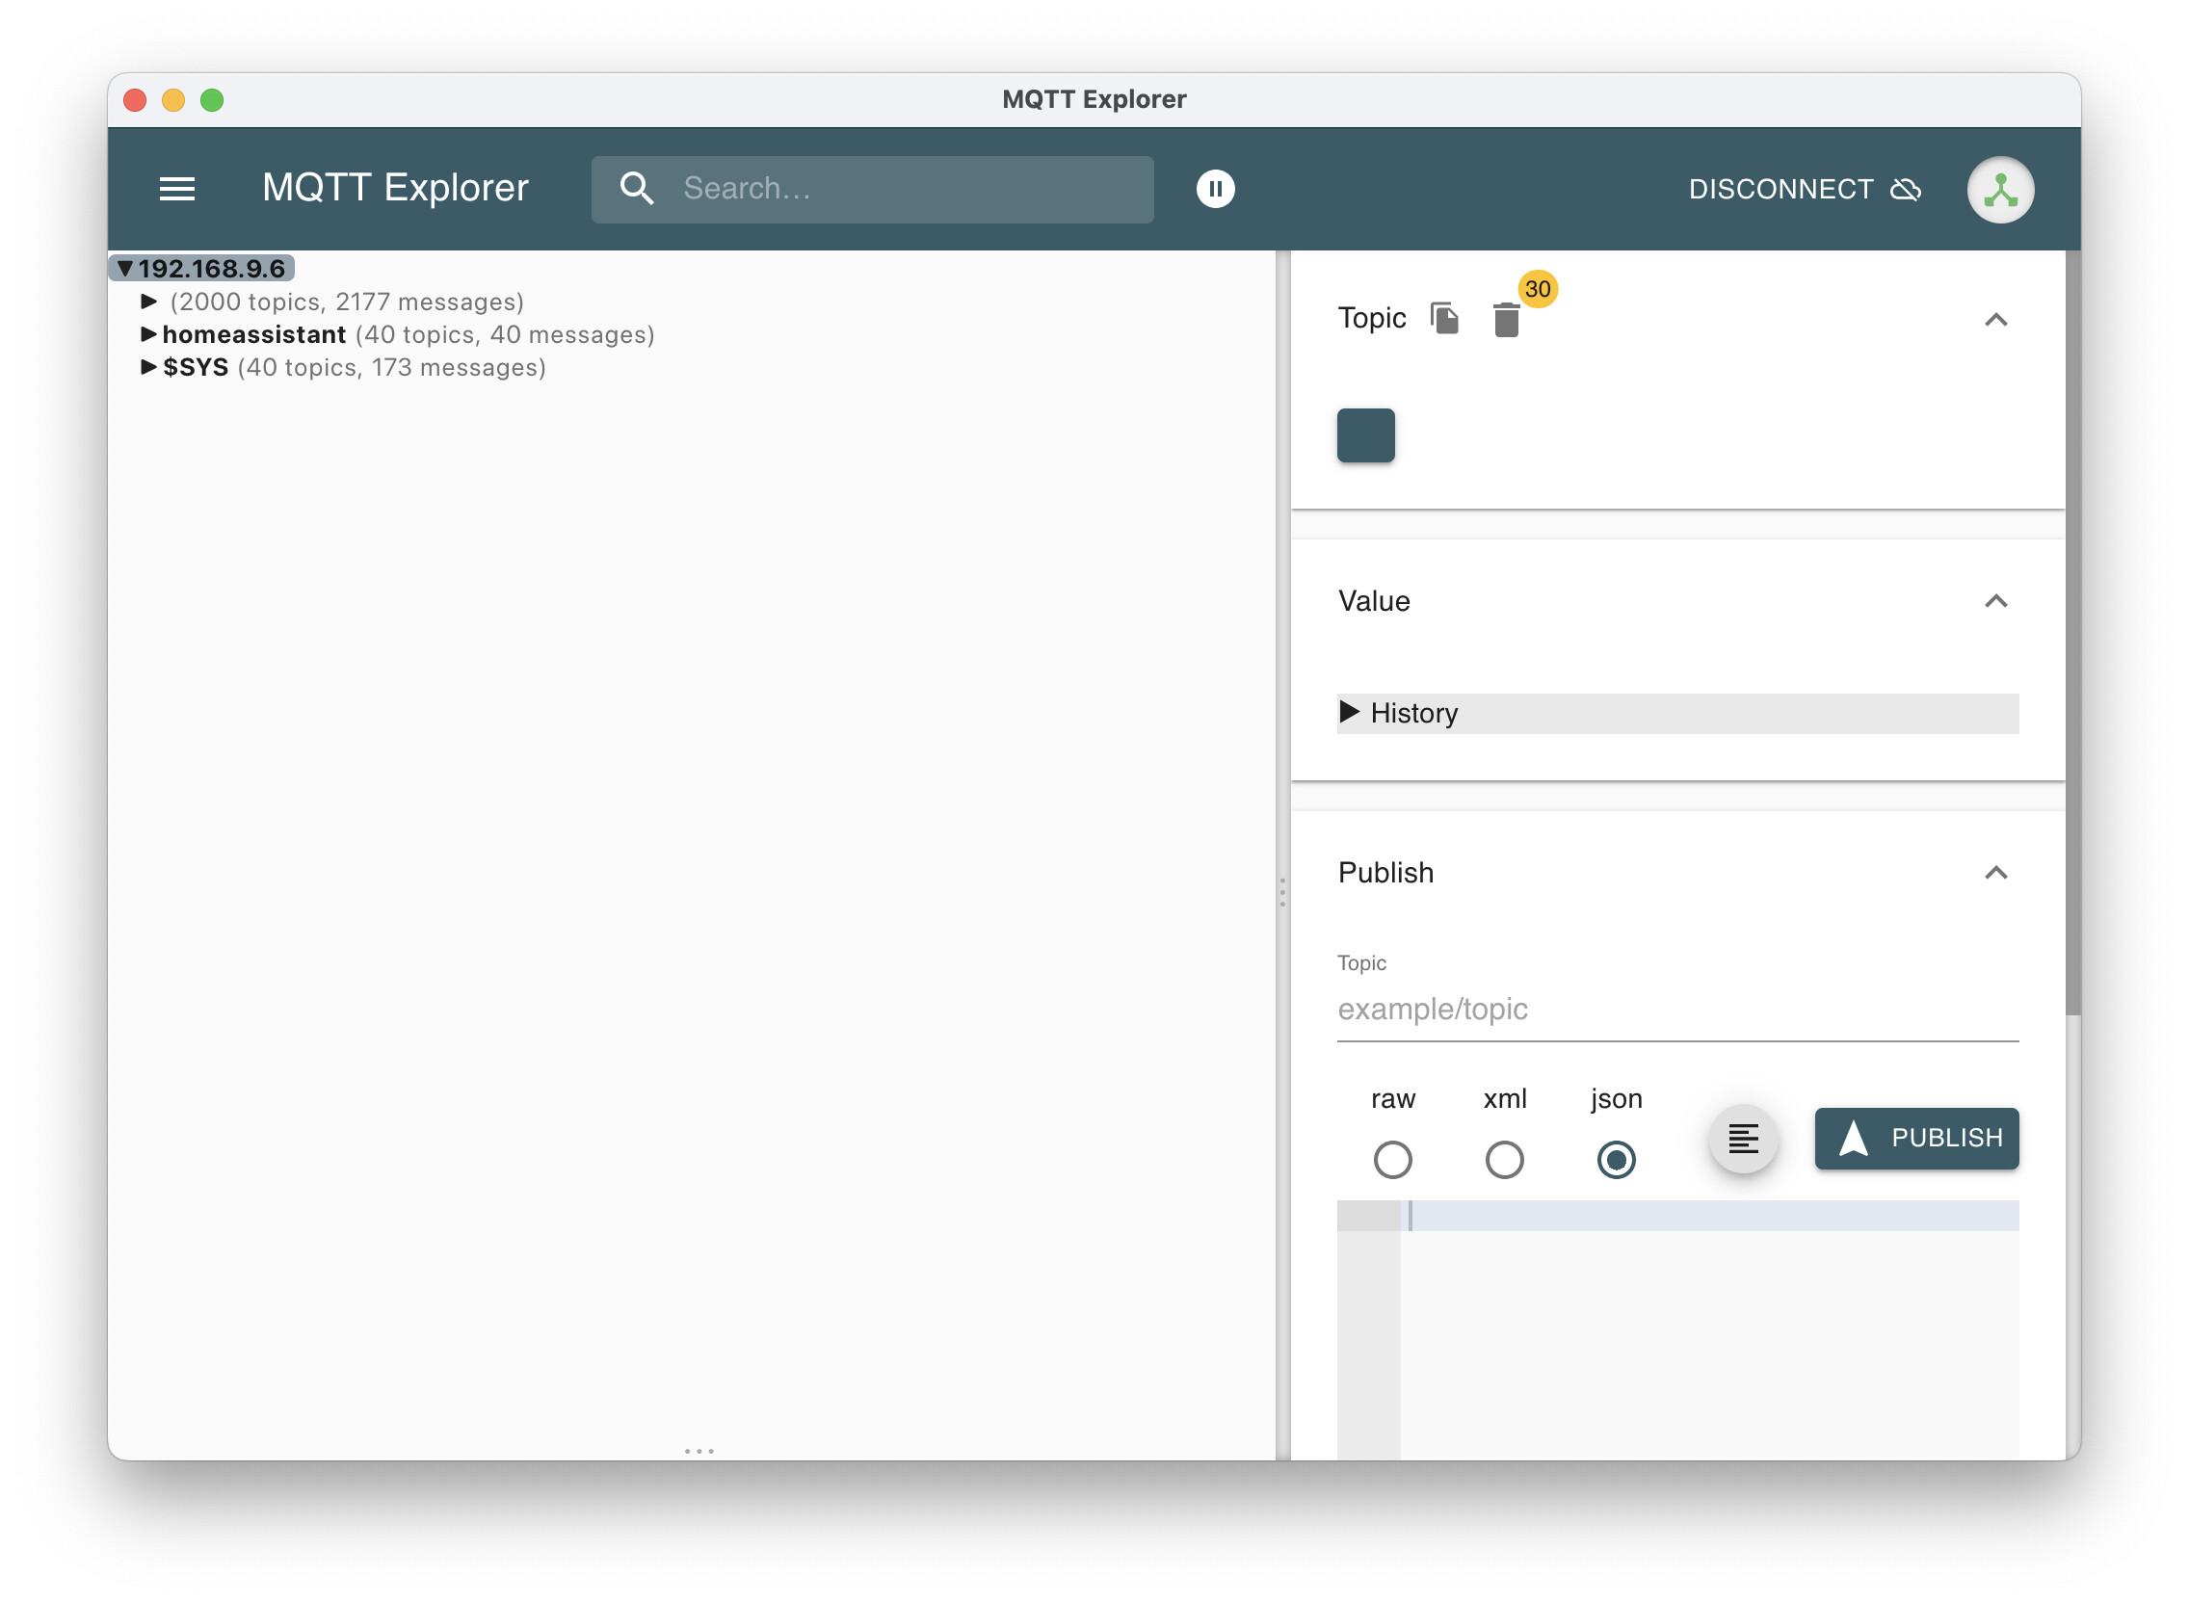Click the vertical panel splitter handle
The height and width of the screenshot is (1603, 2189).
1281,892
